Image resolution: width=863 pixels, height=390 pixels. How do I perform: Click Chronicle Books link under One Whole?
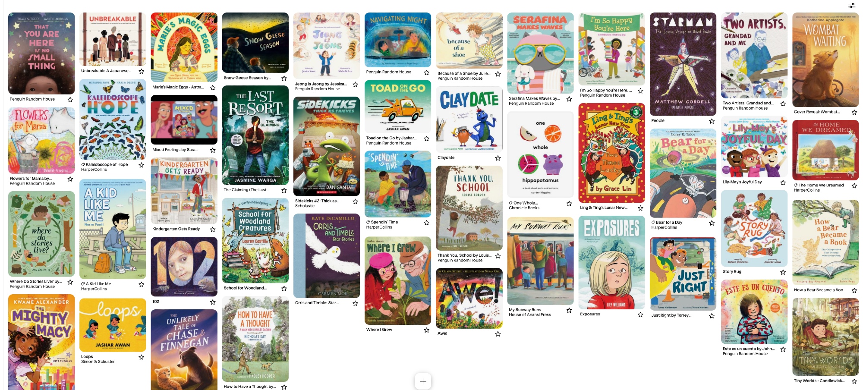(x=524, y=208)
